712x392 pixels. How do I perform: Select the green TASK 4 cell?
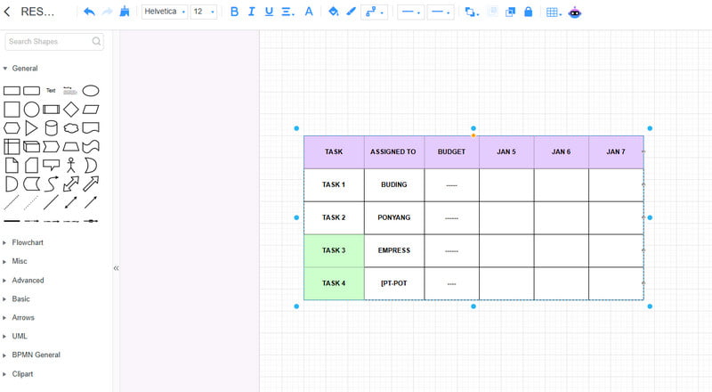point(334,284)
